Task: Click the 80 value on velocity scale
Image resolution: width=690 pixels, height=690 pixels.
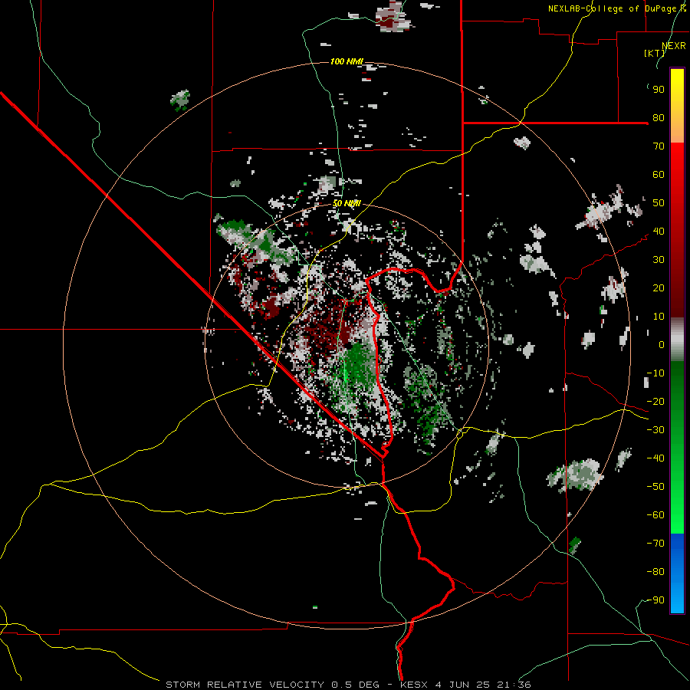Action: [x=659, y=118]
